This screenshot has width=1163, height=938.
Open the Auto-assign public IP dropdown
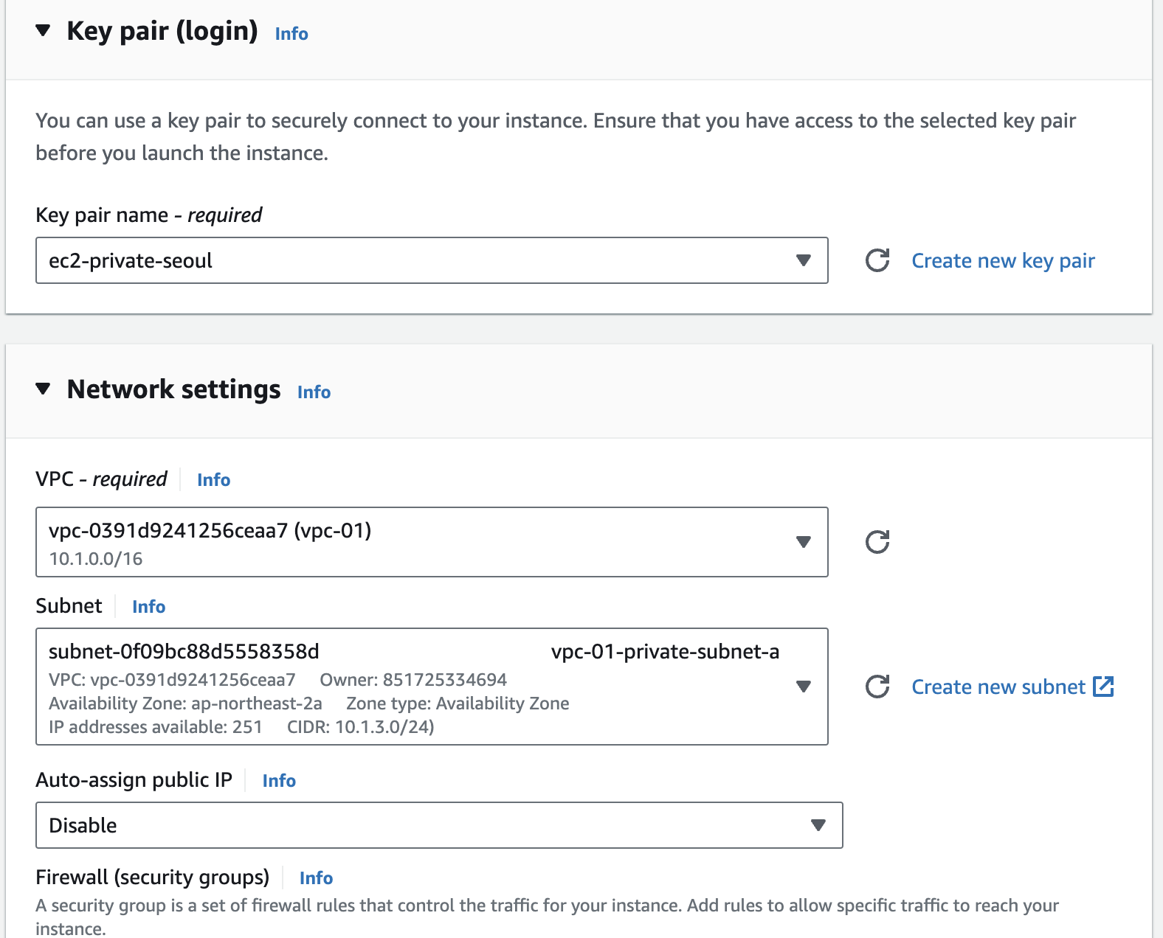click(818, 825)
